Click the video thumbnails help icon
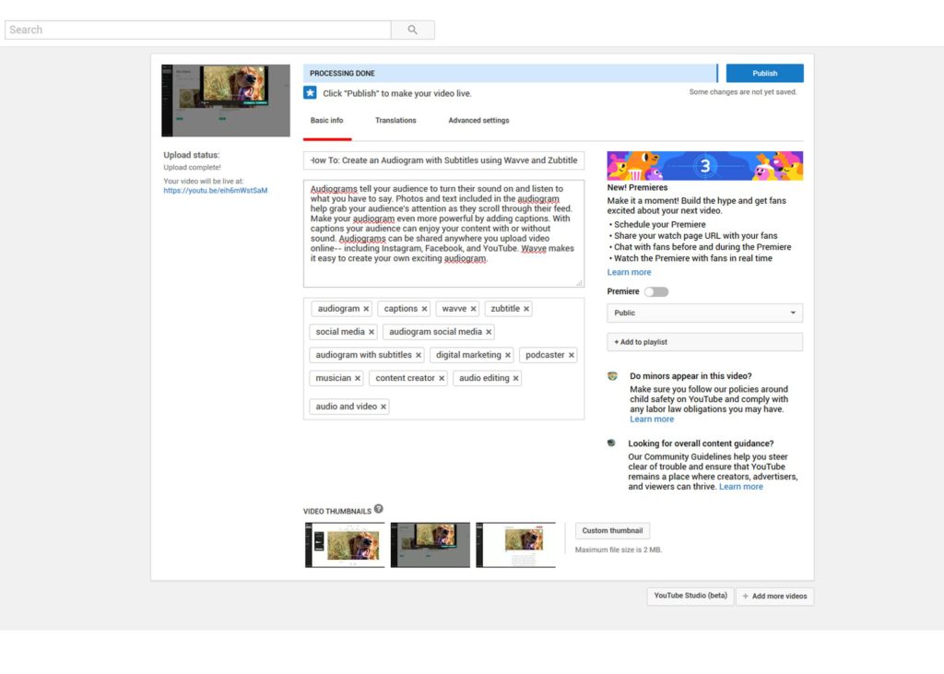 [x=378, y=509]
